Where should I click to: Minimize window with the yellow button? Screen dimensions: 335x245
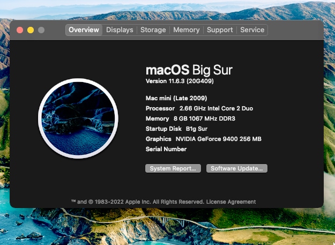pyautogui.click(x=31, y=30)
